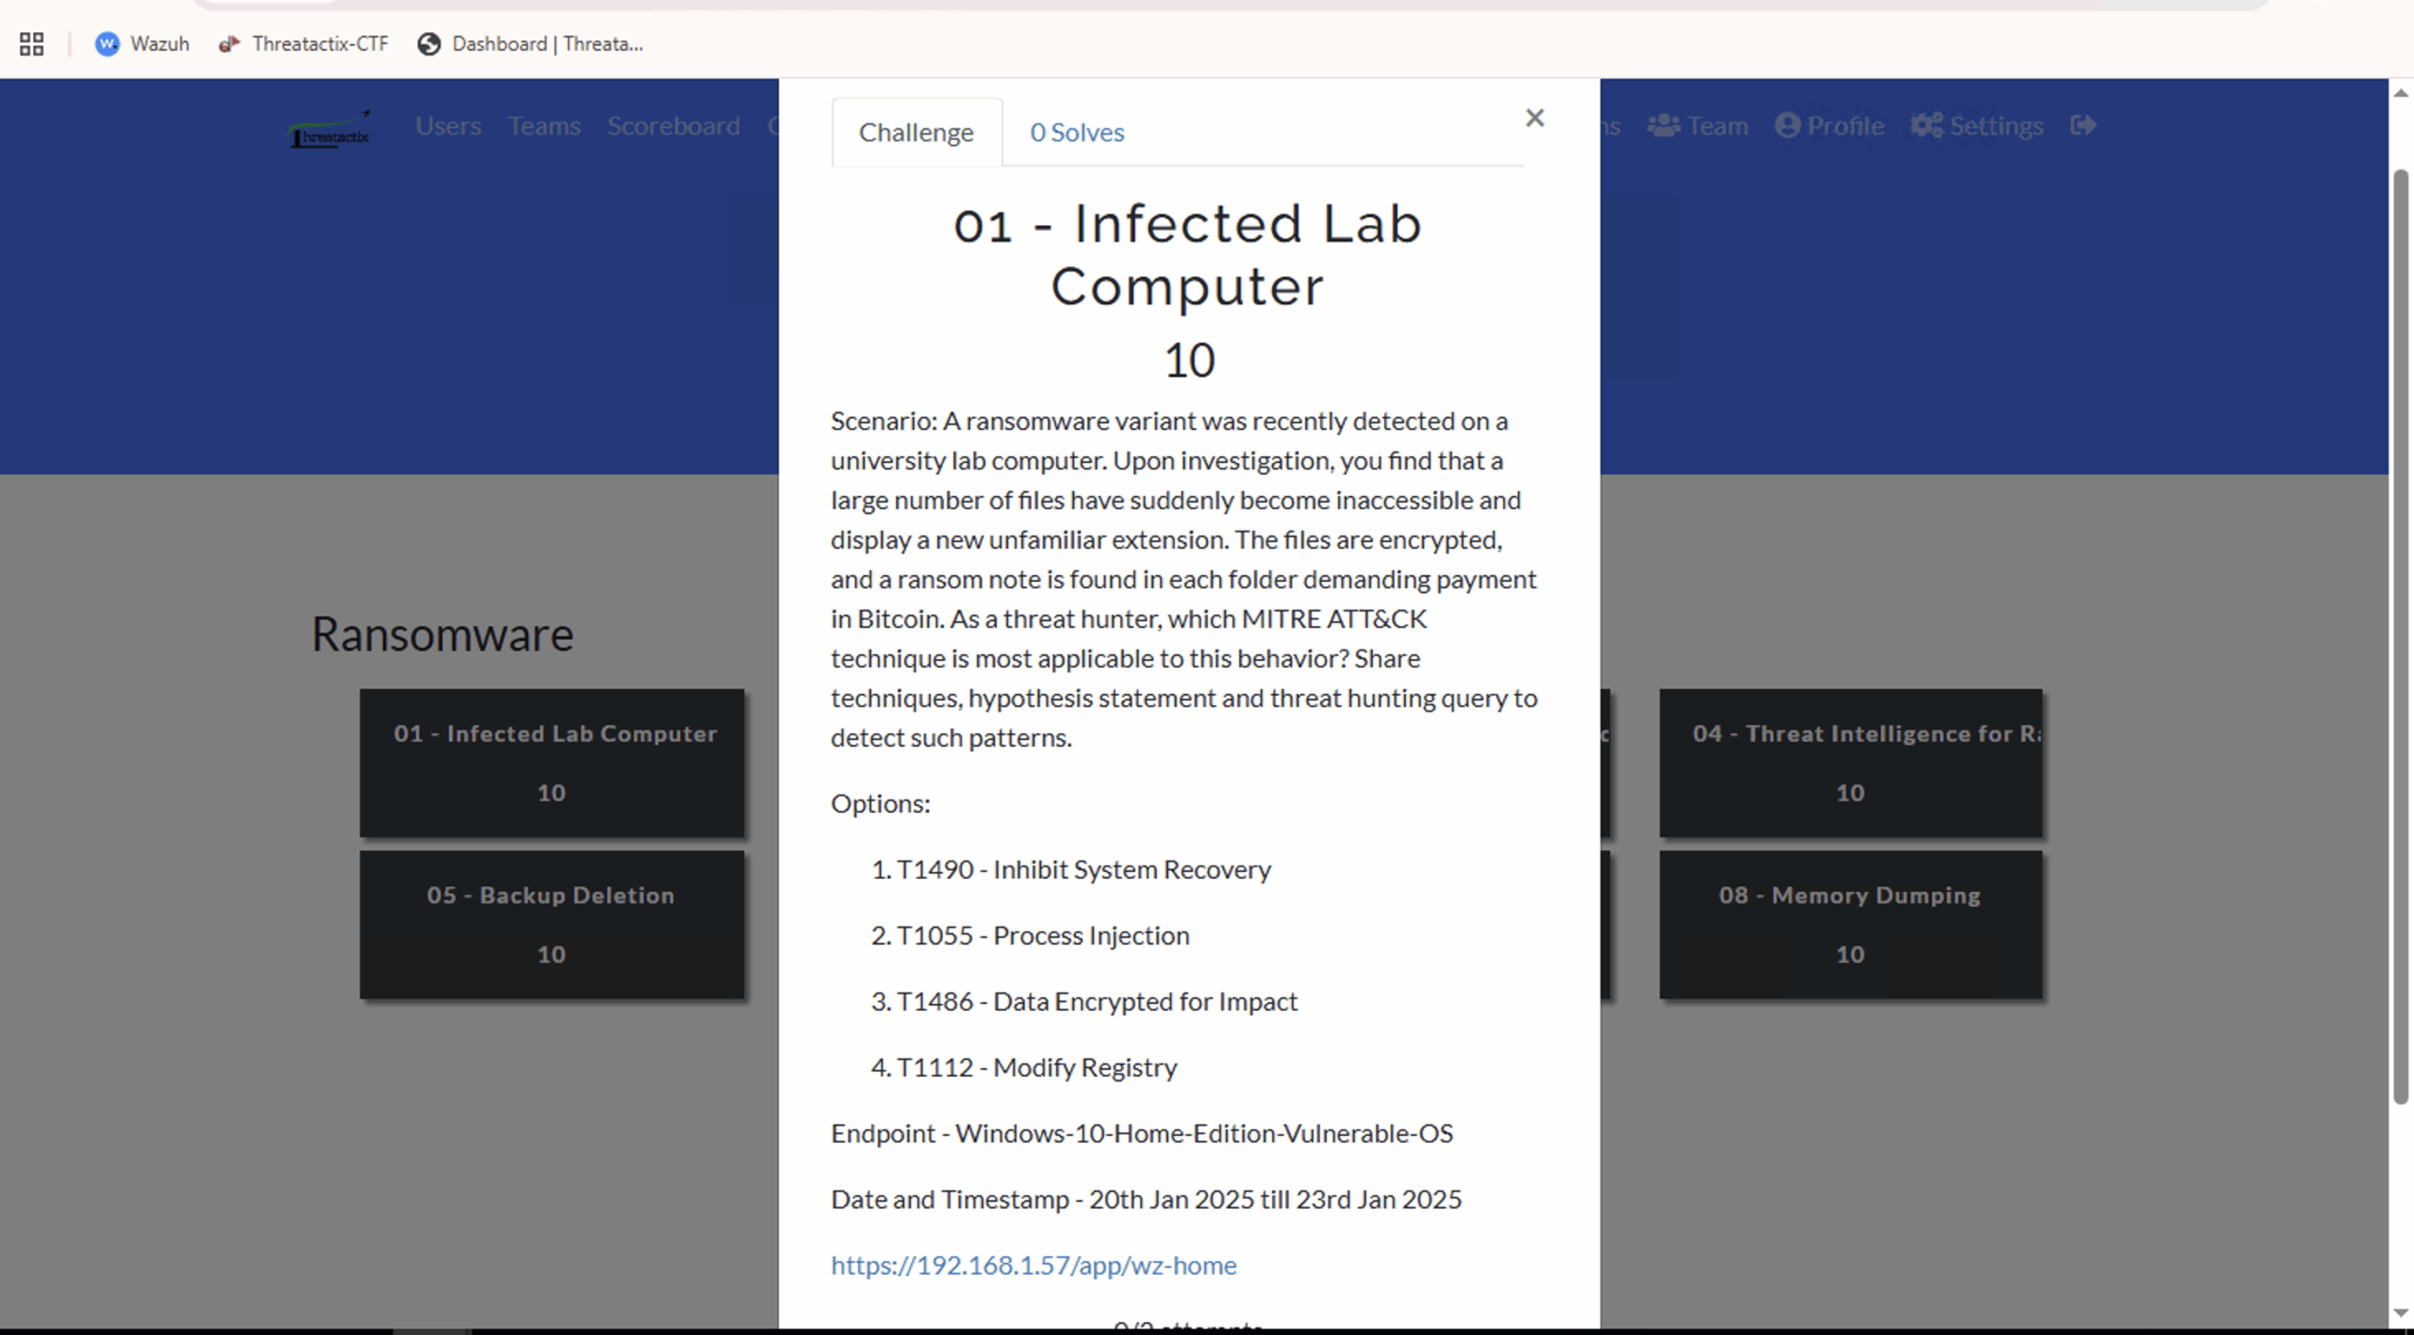The width and height of the screenshot is (2414, 1335).
Task: Open the Settings page with gears icon
Action: coord(1977,125)
